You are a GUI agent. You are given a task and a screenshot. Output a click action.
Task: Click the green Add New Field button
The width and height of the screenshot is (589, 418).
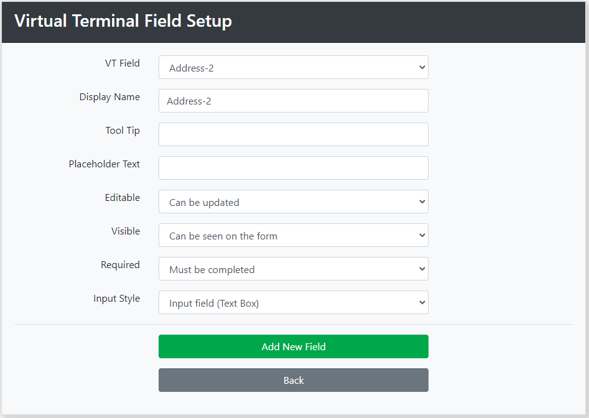click(294, 346)
